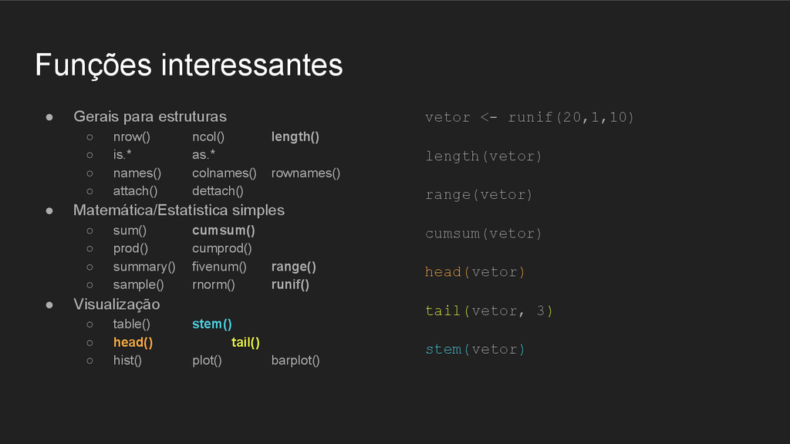Select the bold runif() item

tap(290, 285)
